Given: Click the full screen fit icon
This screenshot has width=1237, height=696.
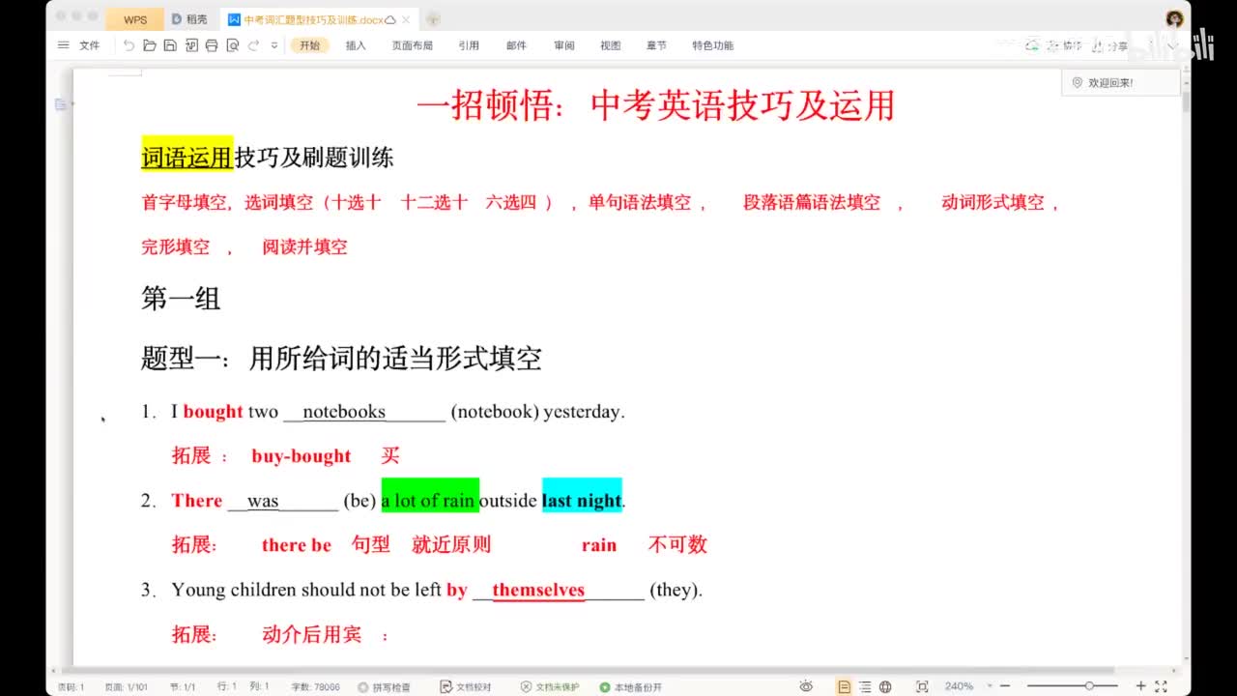Looking at the screenshot, I should [x=921, y=686].
